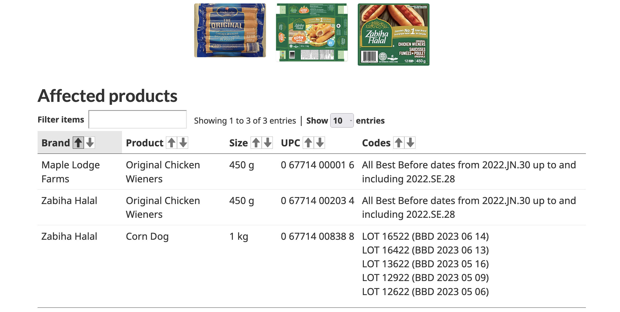
Task: Sort UPC column descending
Action: (320, 143)
